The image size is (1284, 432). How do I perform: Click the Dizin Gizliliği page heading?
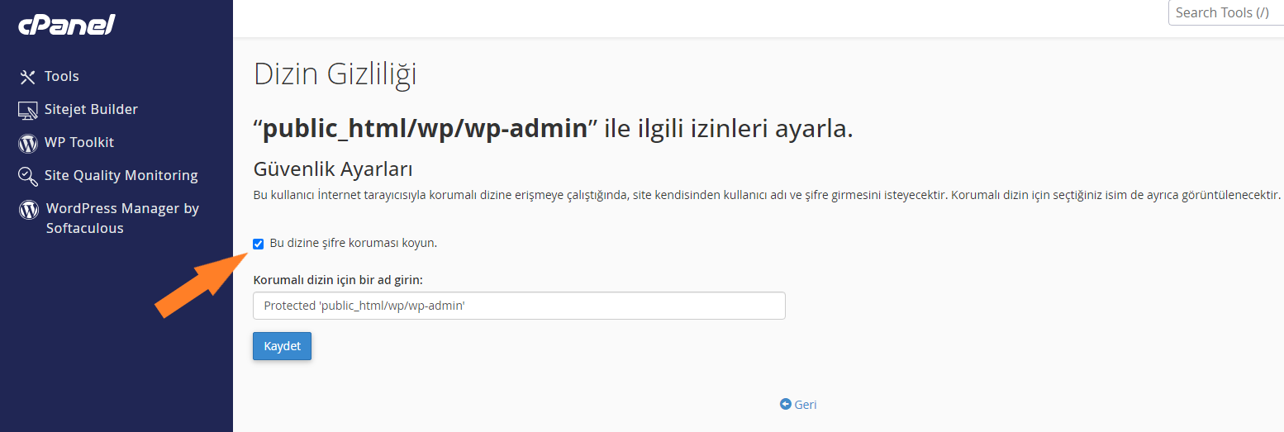335,74
